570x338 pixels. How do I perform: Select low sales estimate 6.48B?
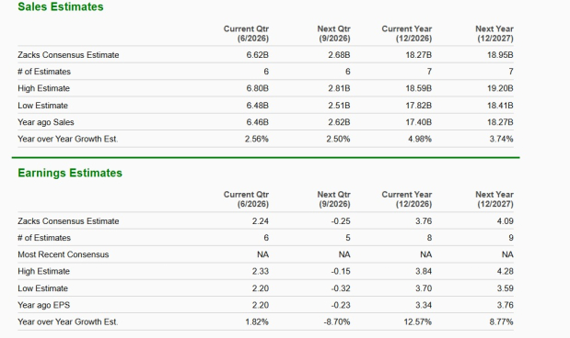257,106
